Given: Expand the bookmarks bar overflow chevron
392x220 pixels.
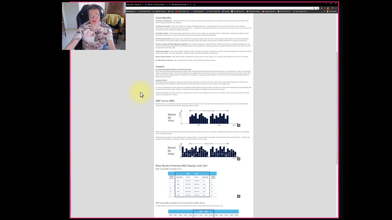Looking at the screenshot, I should pos(324,11).
